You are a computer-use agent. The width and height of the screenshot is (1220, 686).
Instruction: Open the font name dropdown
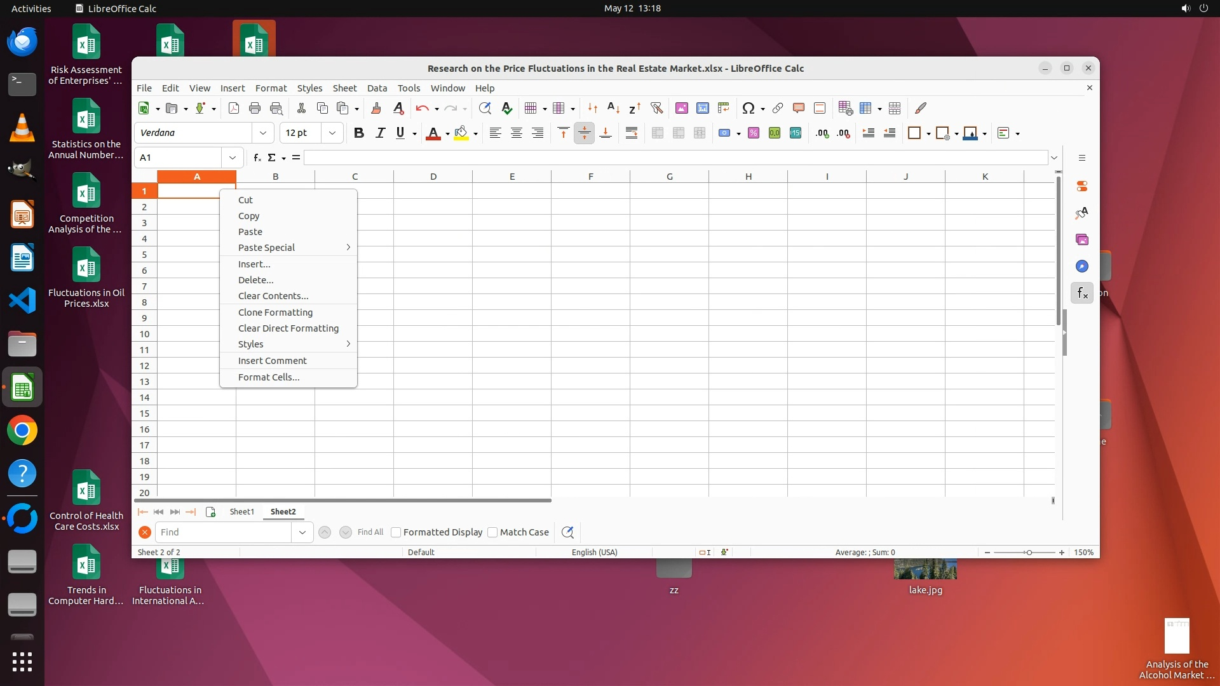[x=262, y=133]
